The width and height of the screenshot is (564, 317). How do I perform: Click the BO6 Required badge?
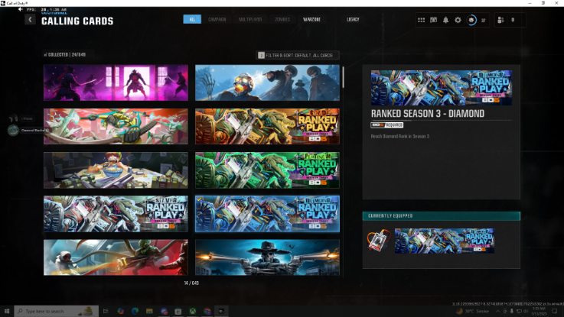pyautogui.click(x=386, y=125)
